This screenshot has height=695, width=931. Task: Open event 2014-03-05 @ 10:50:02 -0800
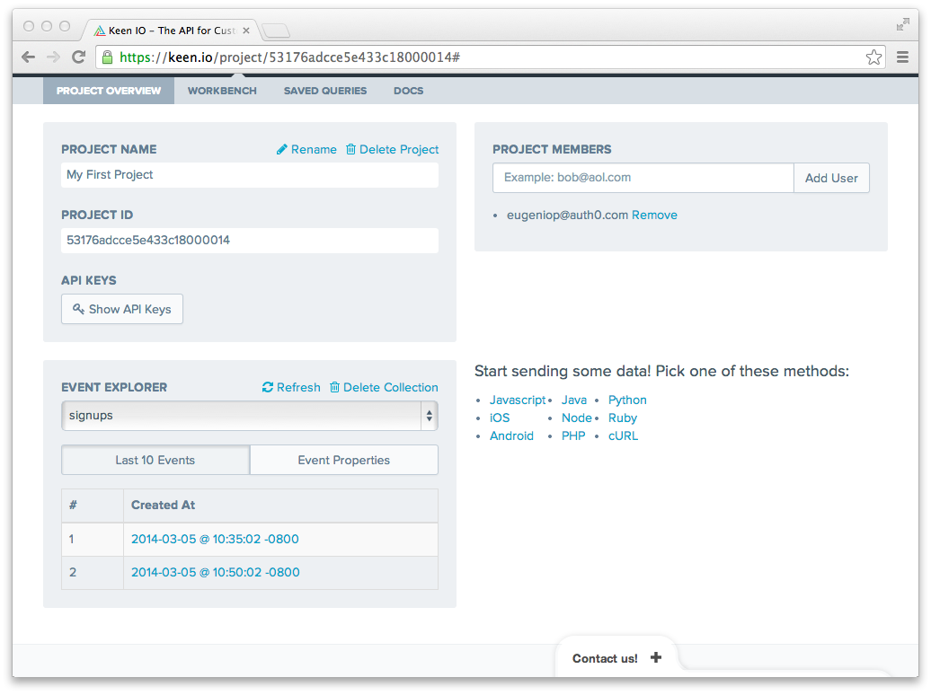215,572
